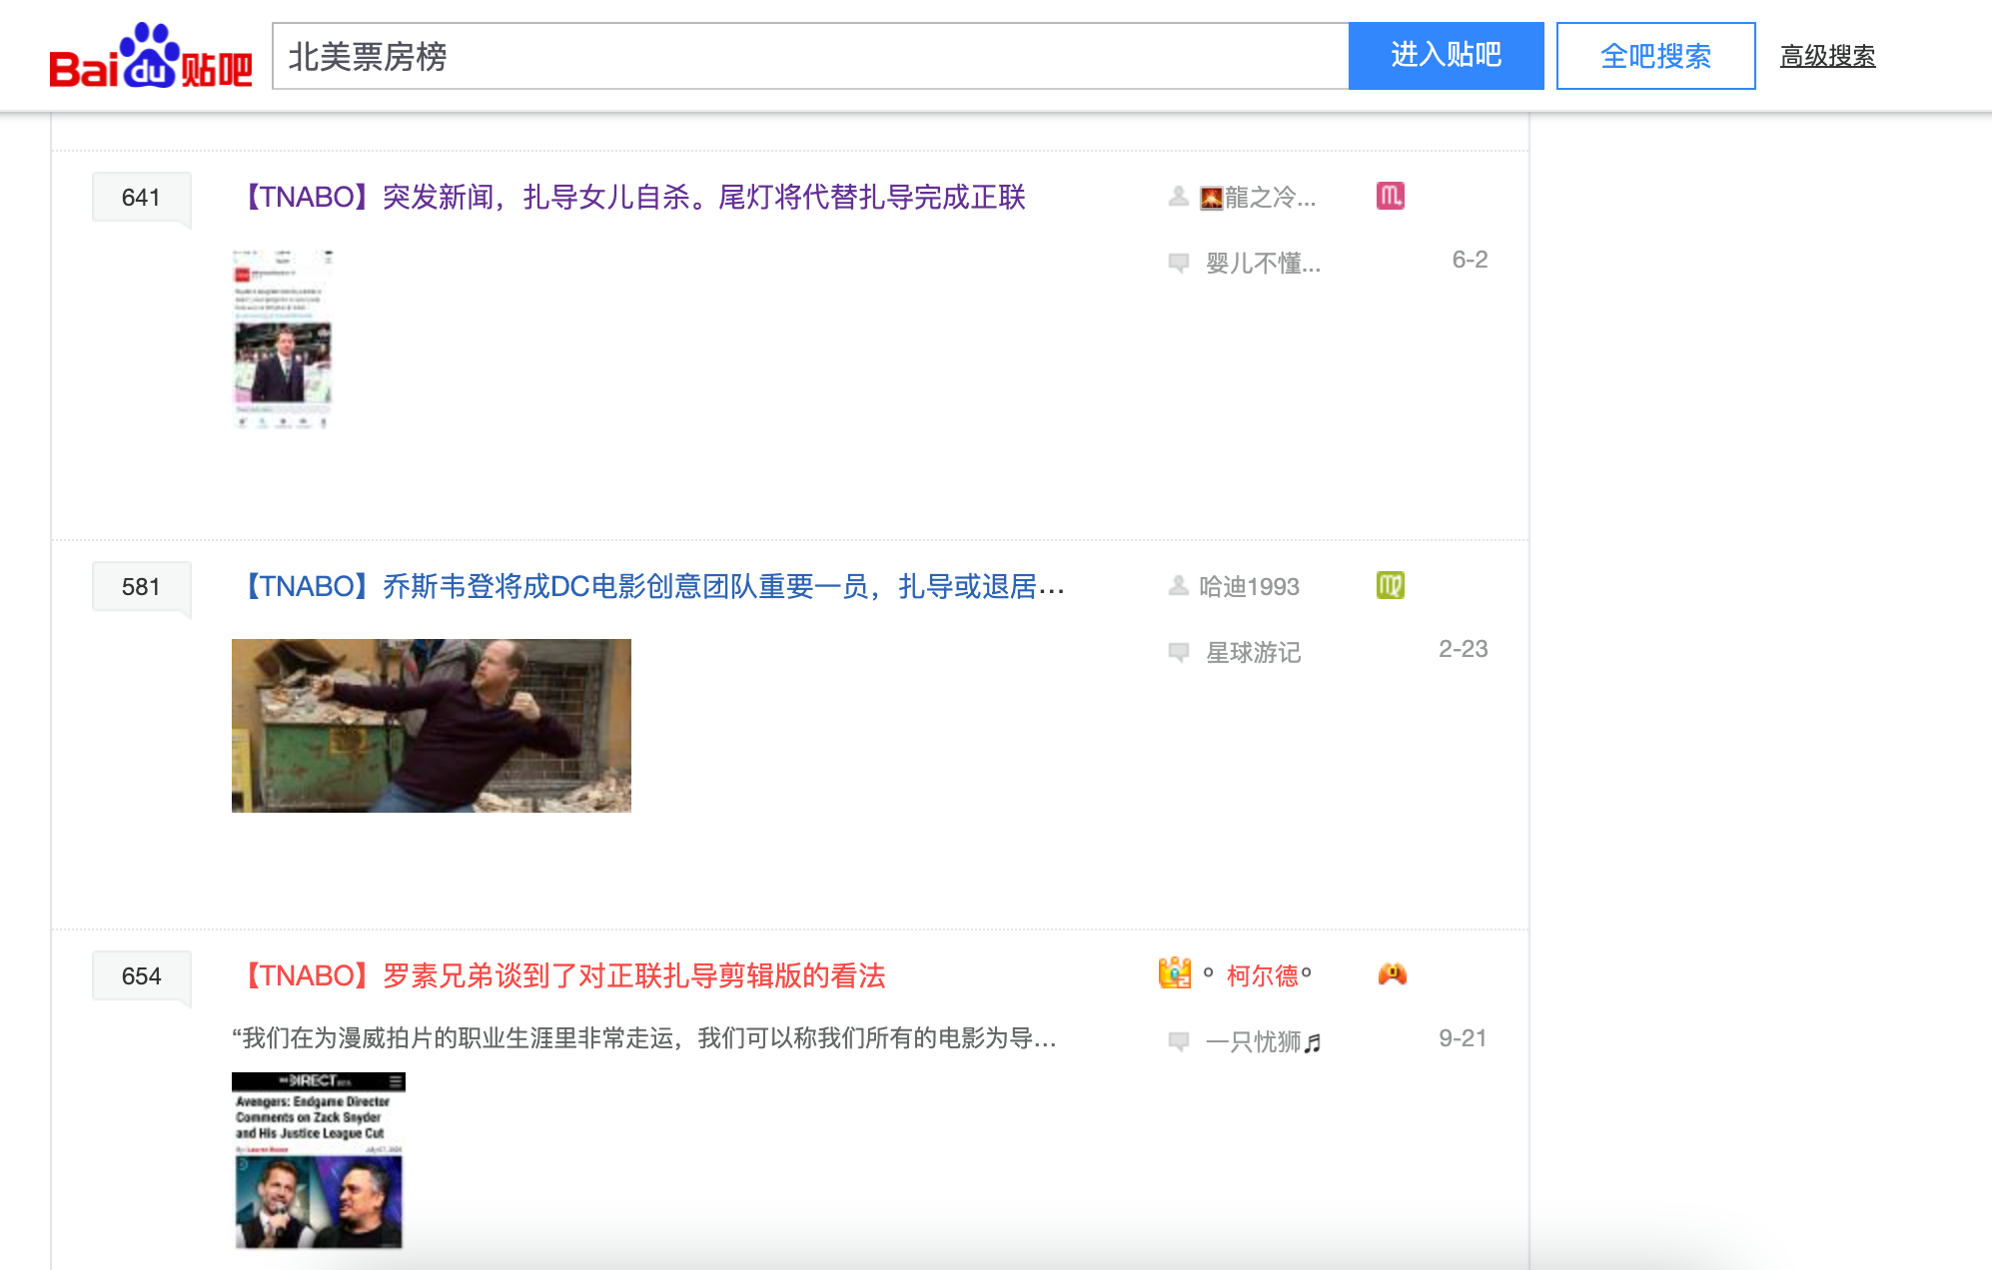Open the 高级搜索 link

(1827, 56)
